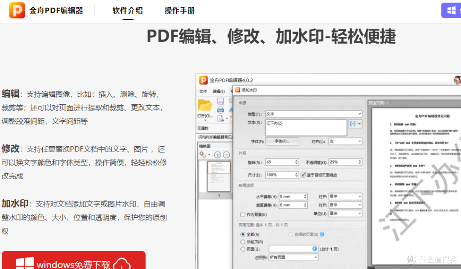Click the 金舟PDF编辑器4.0.2 title bar logo
The width and height of the screenshot is (461, 269).
204,80
